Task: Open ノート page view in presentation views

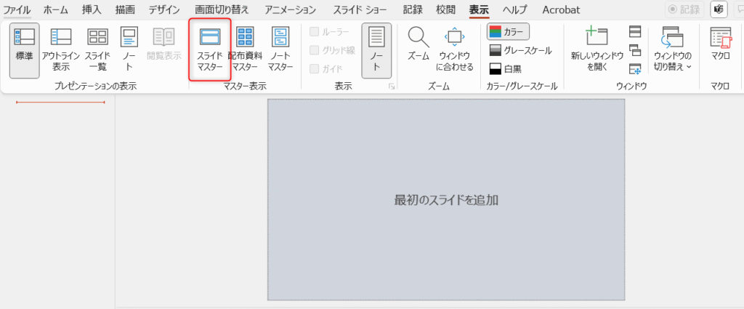Action: click(129, 50)
